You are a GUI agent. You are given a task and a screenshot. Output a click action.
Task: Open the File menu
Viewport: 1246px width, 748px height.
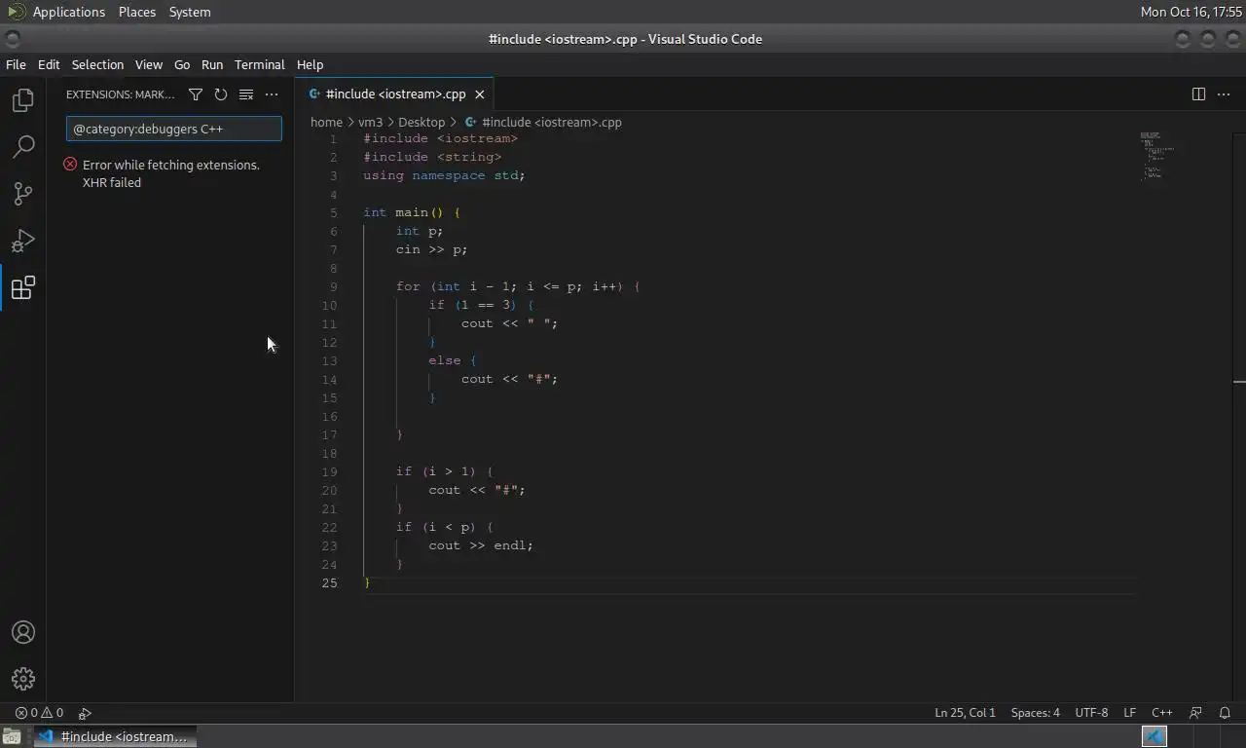coord(16,64)
